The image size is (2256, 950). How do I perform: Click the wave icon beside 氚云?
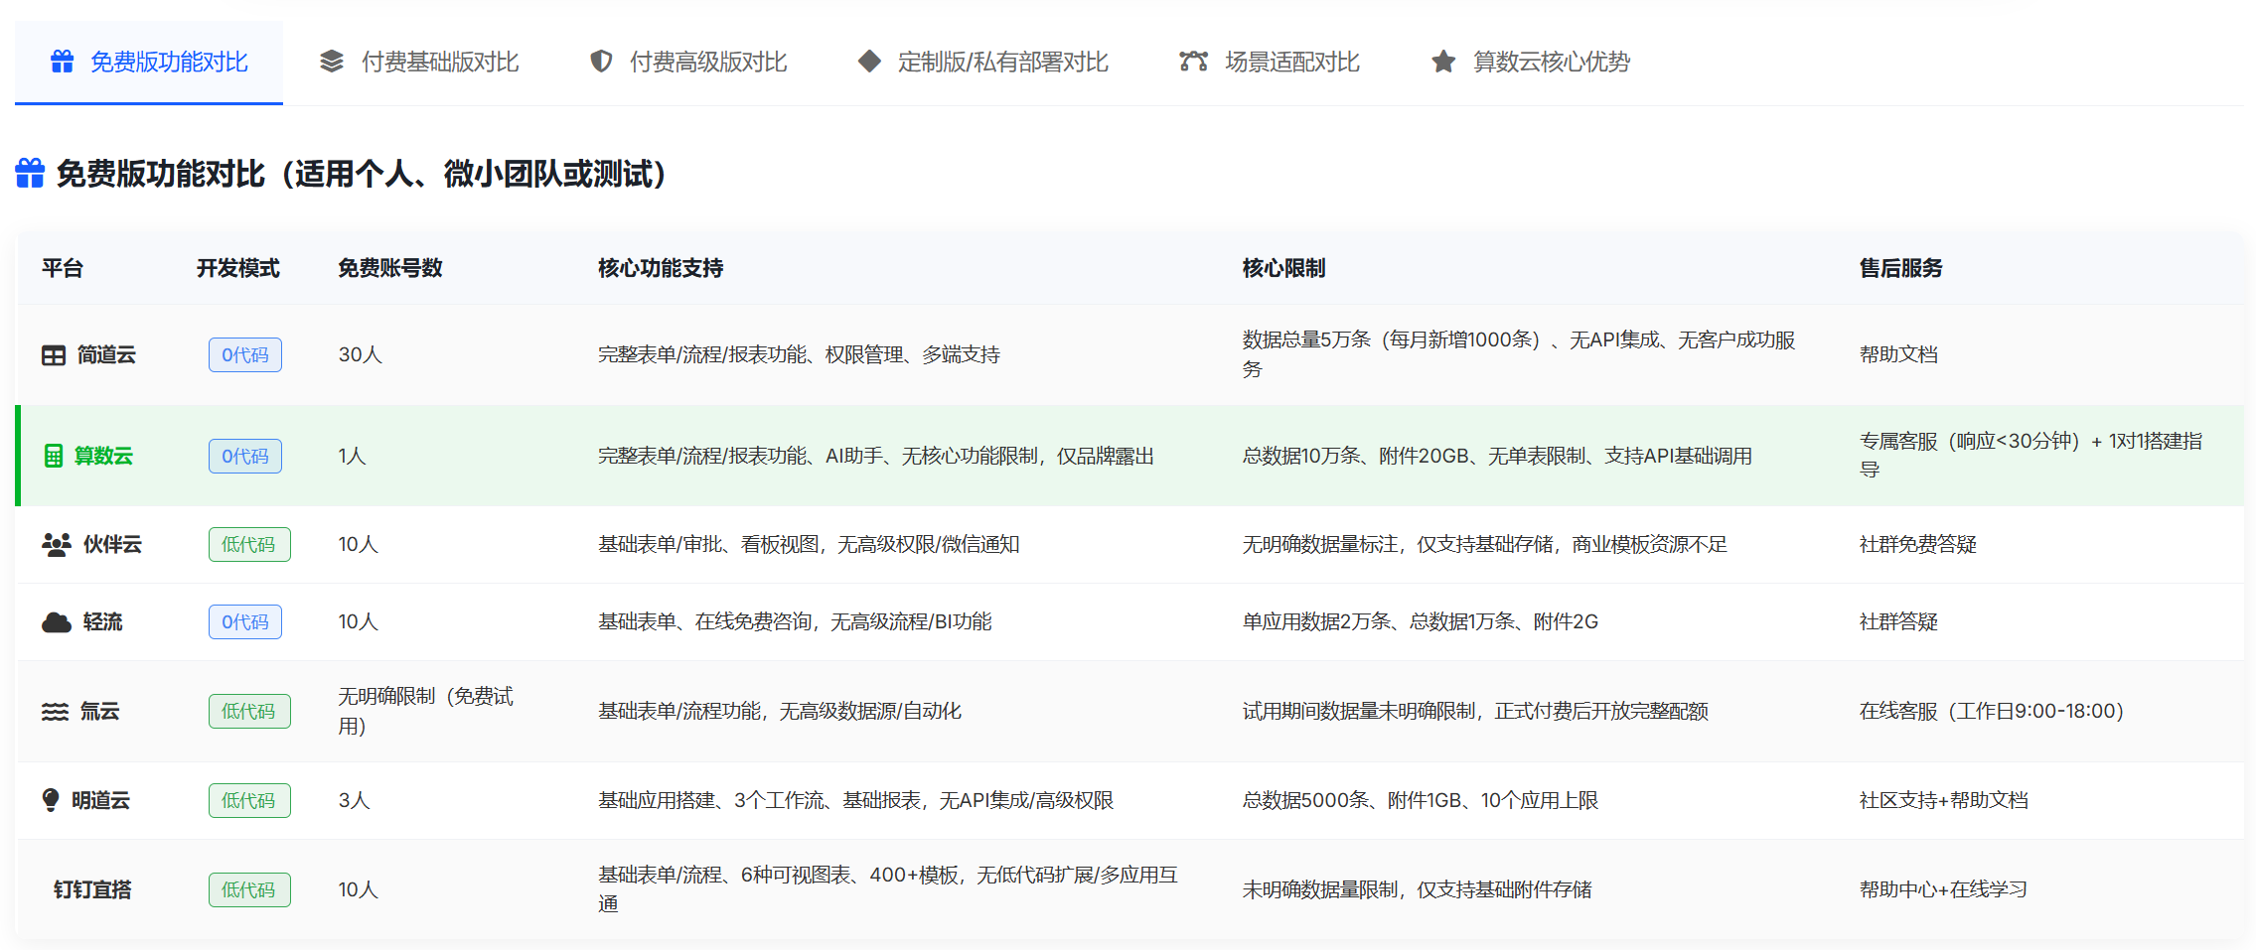coord(55,712)
